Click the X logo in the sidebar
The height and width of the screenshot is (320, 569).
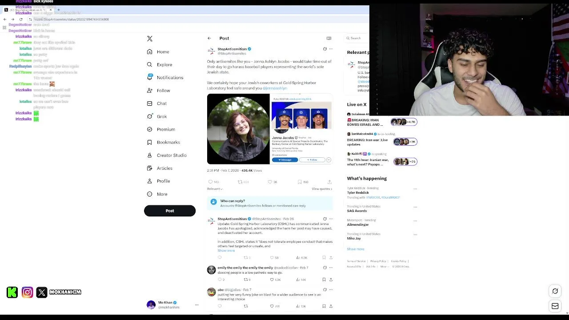[150, 39]
